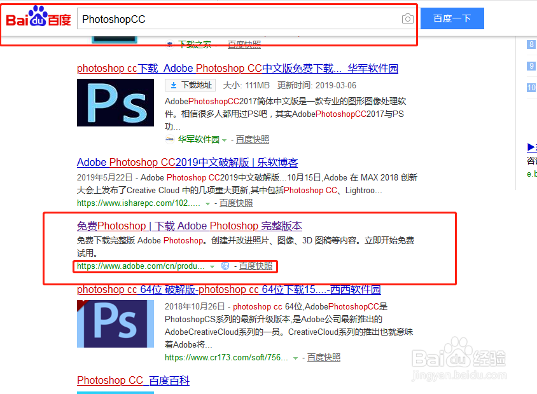Click the 百度一下 search button
537x394 pixels.
click(x=452, y=18)
